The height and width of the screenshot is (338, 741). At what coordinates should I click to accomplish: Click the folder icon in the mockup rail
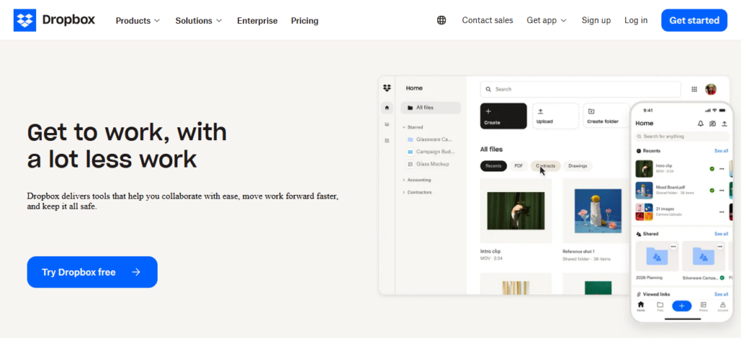pos(387,124)
